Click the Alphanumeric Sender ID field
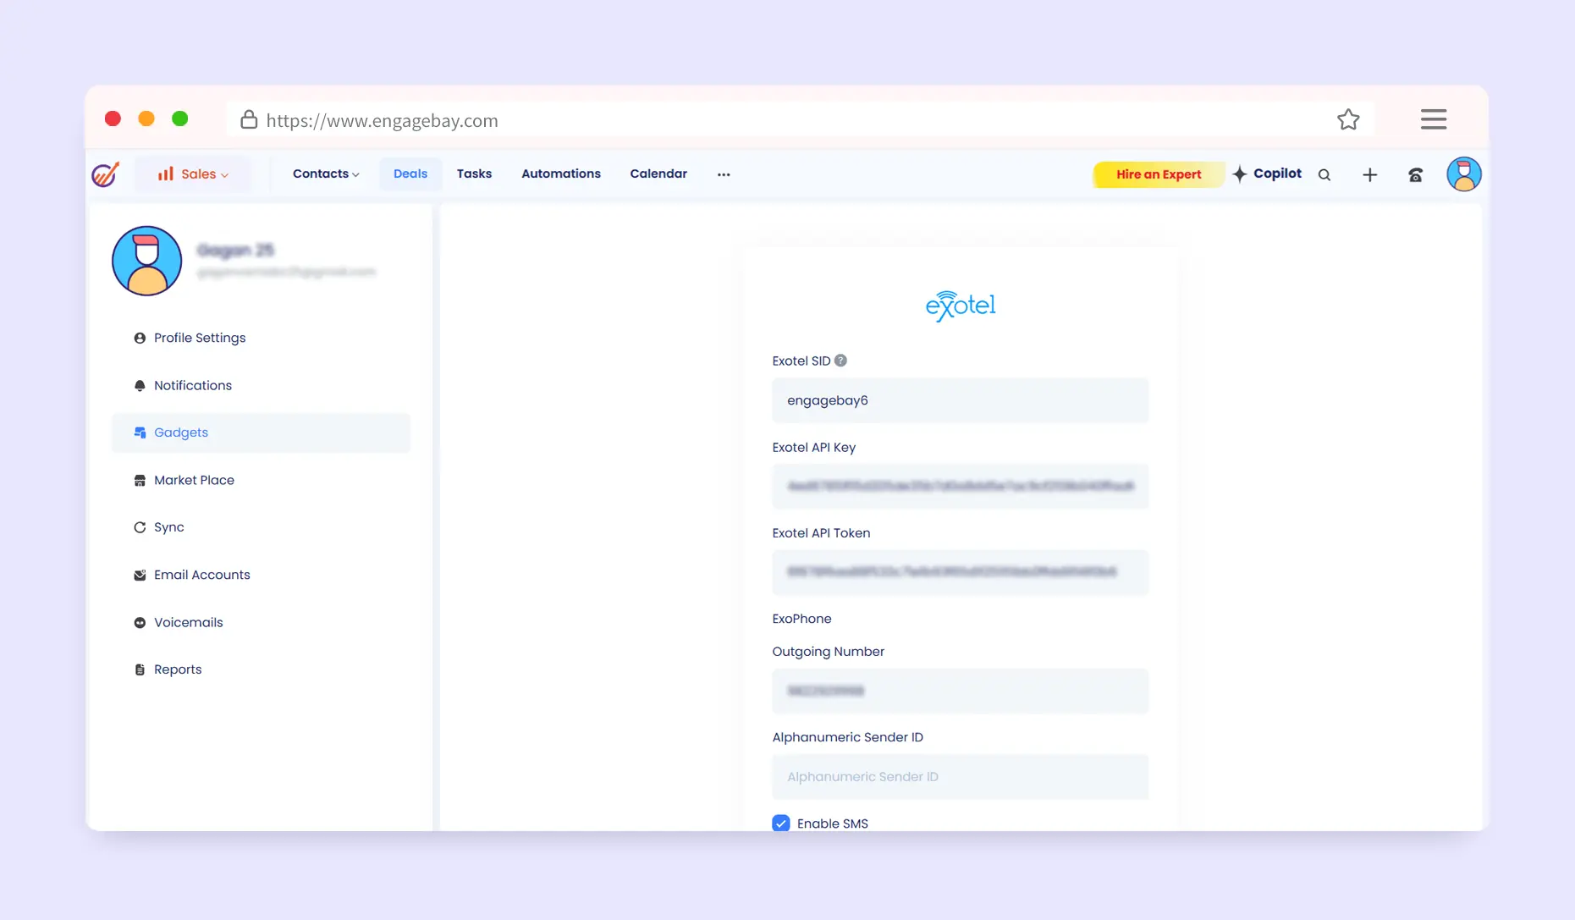Image resolution: width=1575 pixels, height=920 pixels. coord(960,777)
